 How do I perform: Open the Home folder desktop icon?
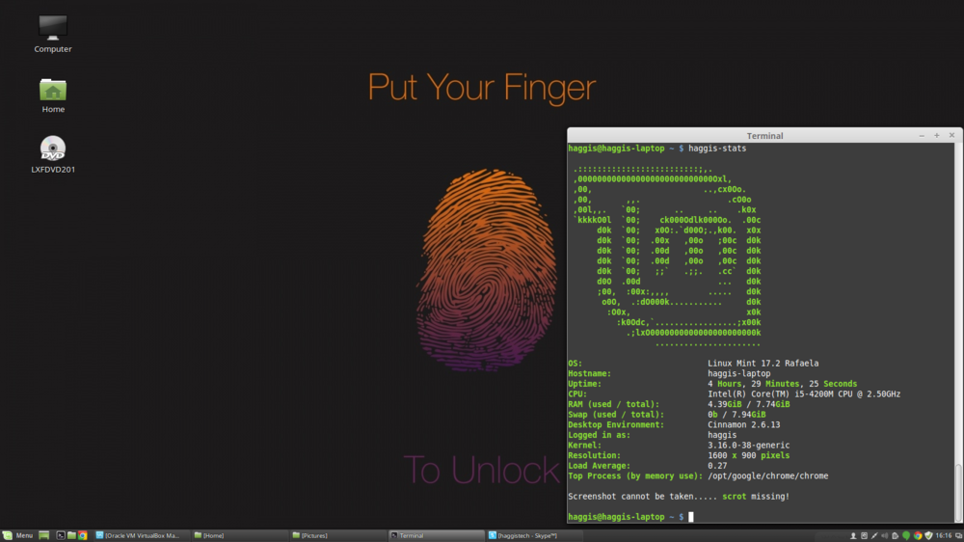53,95
